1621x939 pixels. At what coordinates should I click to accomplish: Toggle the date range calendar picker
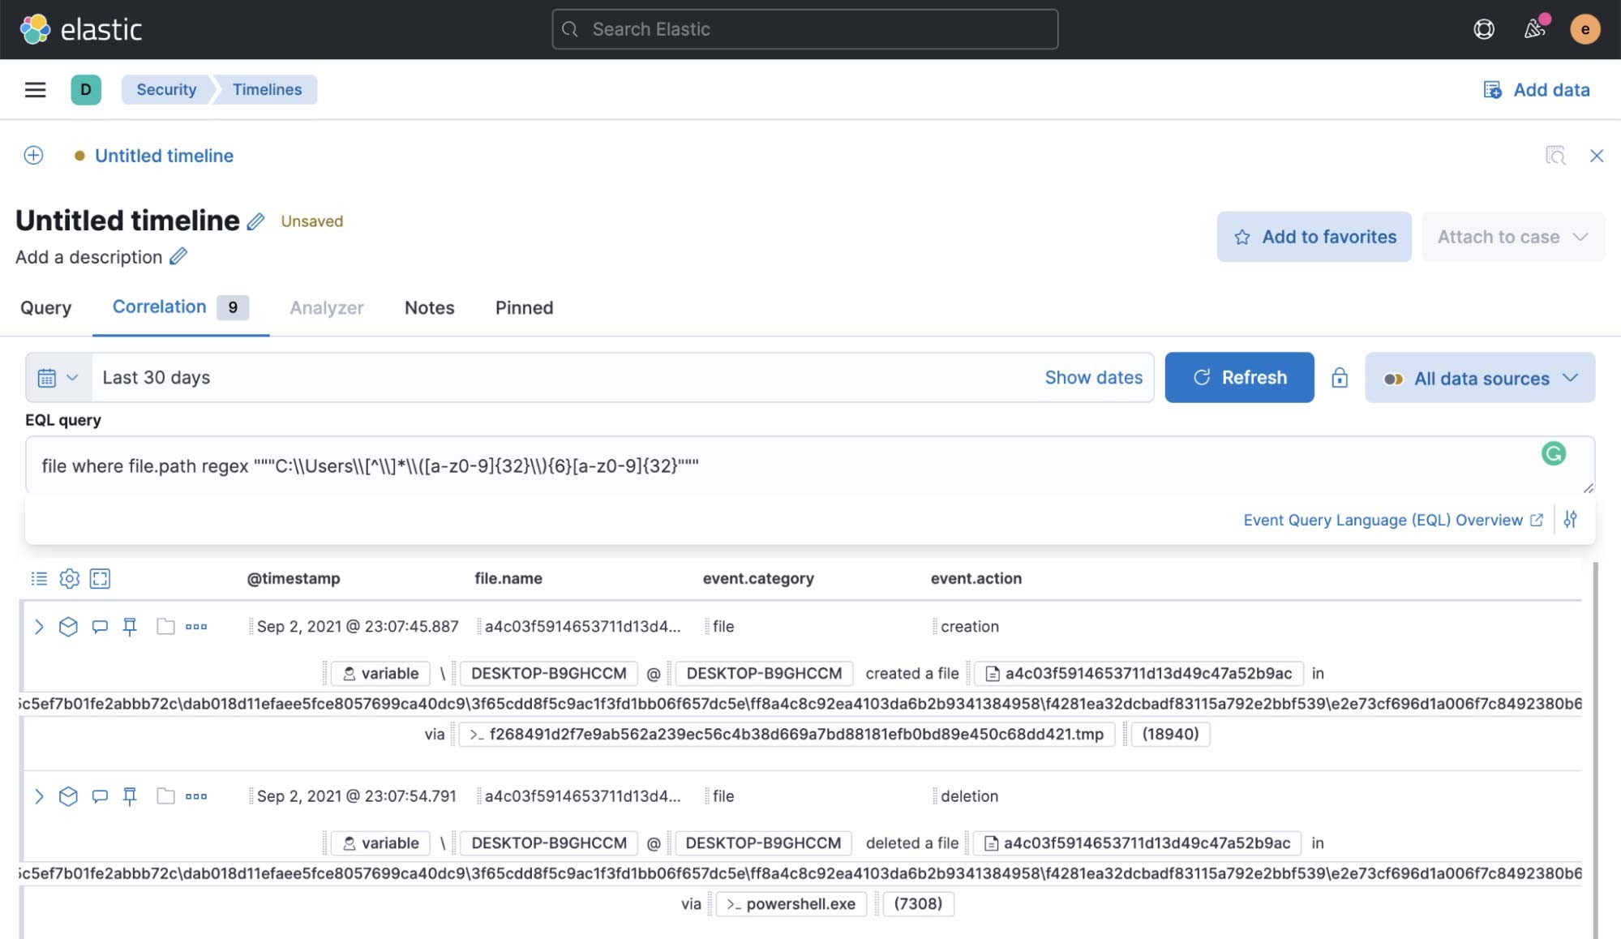57,377
